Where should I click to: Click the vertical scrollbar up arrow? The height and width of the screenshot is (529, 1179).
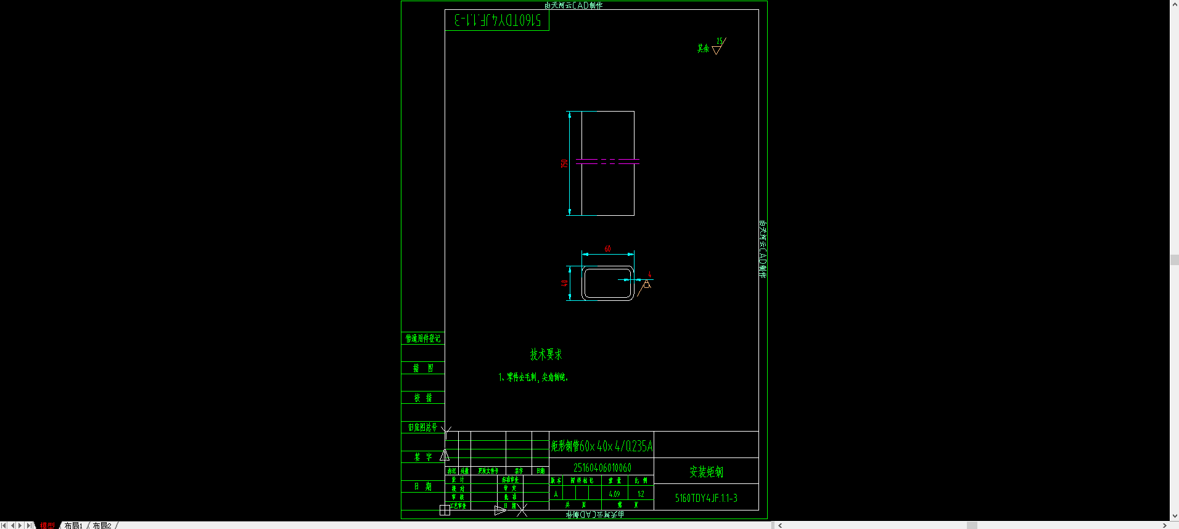pos(1174,4)
